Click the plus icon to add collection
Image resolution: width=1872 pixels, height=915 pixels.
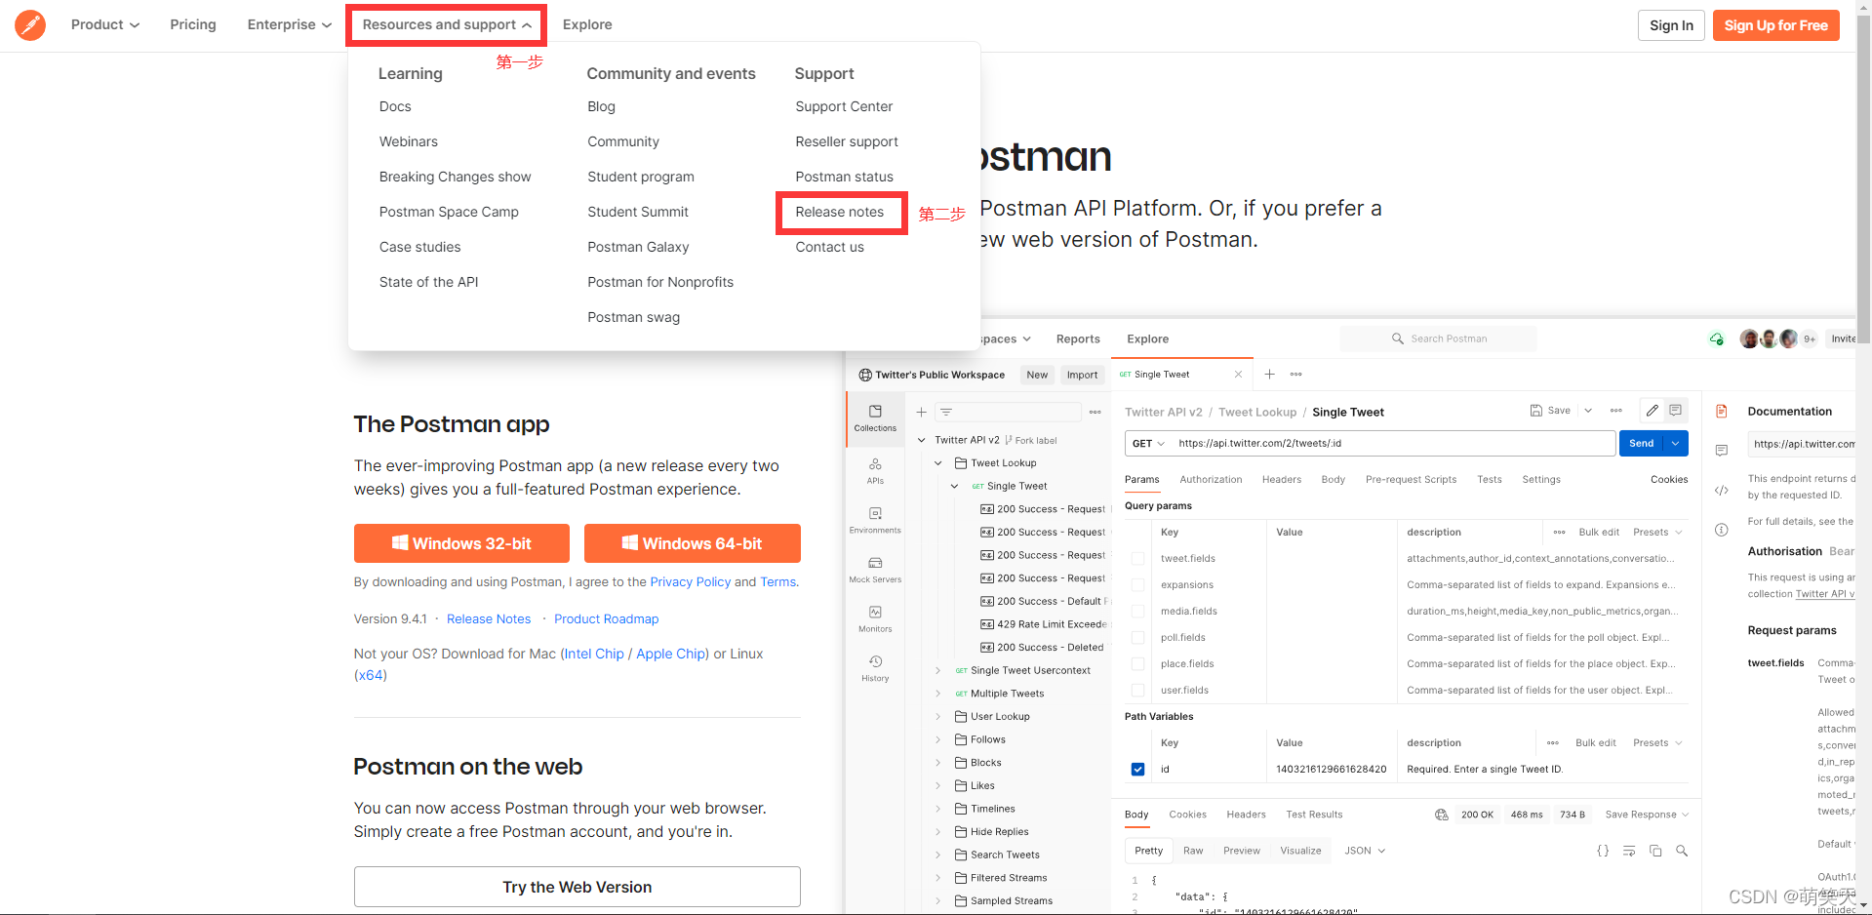coord(921,413)
